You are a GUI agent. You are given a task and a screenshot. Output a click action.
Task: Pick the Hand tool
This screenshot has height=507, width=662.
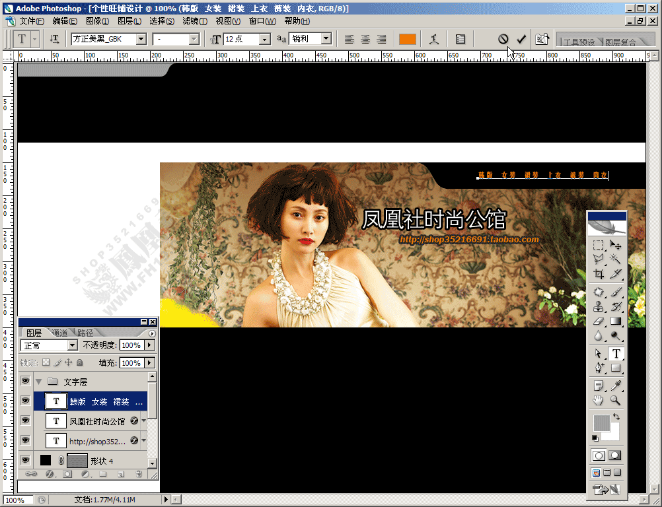click(x=599, y=400)
